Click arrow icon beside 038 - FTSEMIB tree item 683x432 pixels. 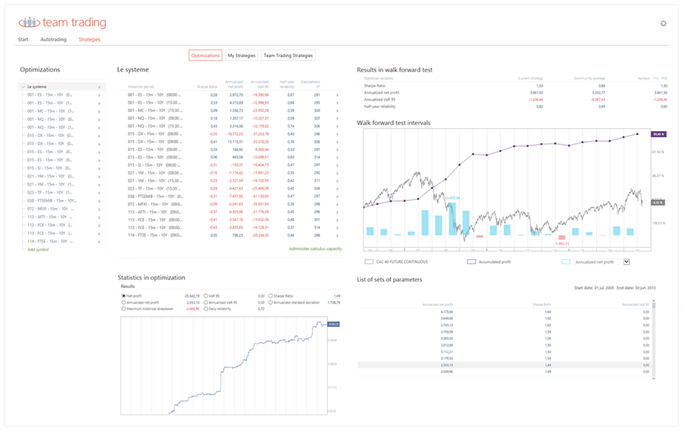point(99,200)
